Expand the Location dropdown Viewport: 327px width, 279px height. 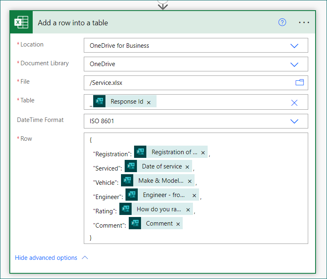click(x=294, y=46)
